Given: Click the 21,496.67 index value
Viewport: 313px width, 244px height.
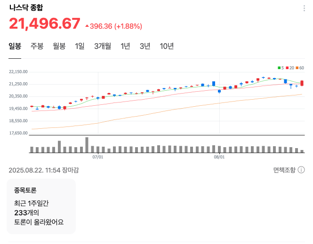Looking at the screenshot, I should click(45, 24).
